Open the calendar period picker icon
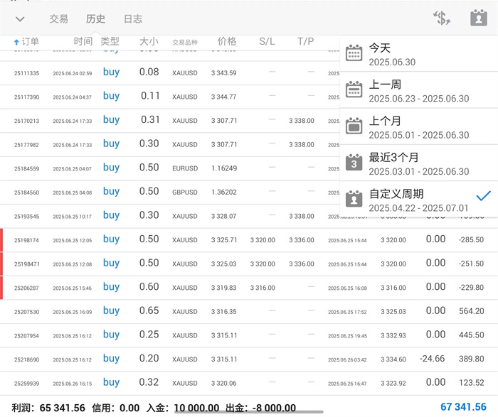Image resolution: width=498 pixels, height=417 pixels. pos(479,18)
